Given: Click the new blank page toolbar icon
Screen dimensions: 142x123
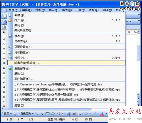Looking at the screenshot, I should tap(5, 16).
